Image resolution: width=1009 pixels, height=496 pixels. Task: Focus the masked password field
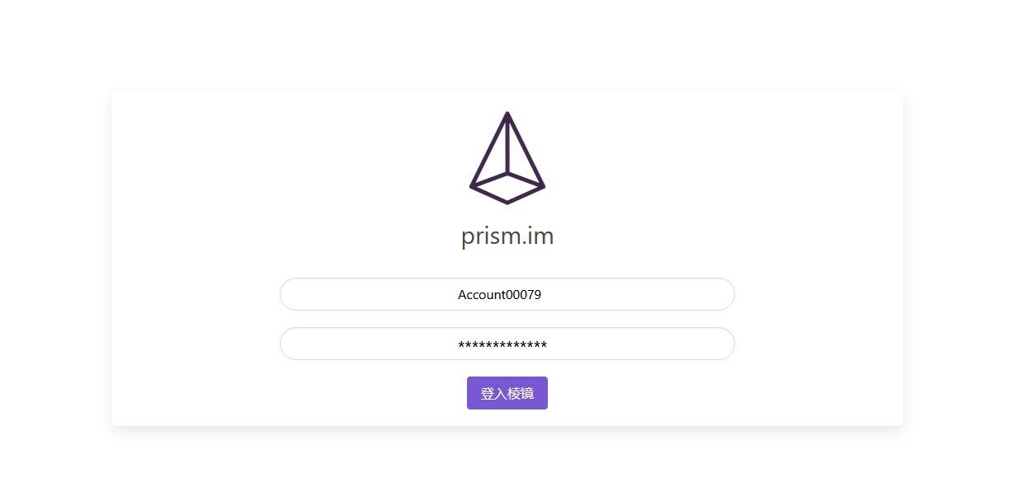pos(507,344)
